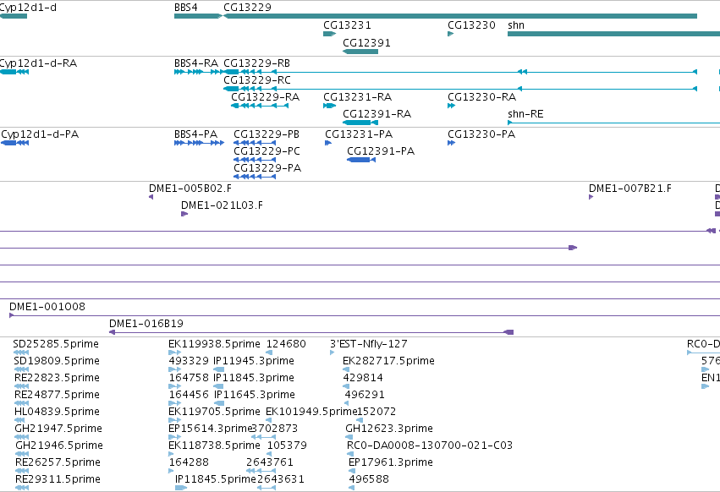Select EST RE29311.5prime
The width and height of the screenshot is (720, 492).
pyautogui.click(x=22, y=488)
